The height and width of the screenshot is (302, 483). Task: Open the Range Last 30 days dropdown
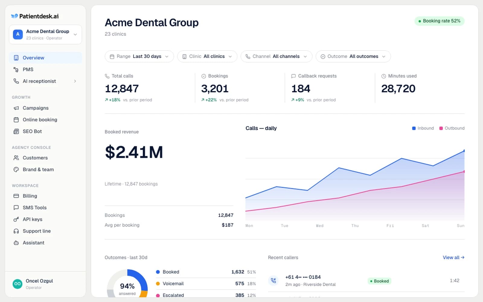(x=139, y=56)
